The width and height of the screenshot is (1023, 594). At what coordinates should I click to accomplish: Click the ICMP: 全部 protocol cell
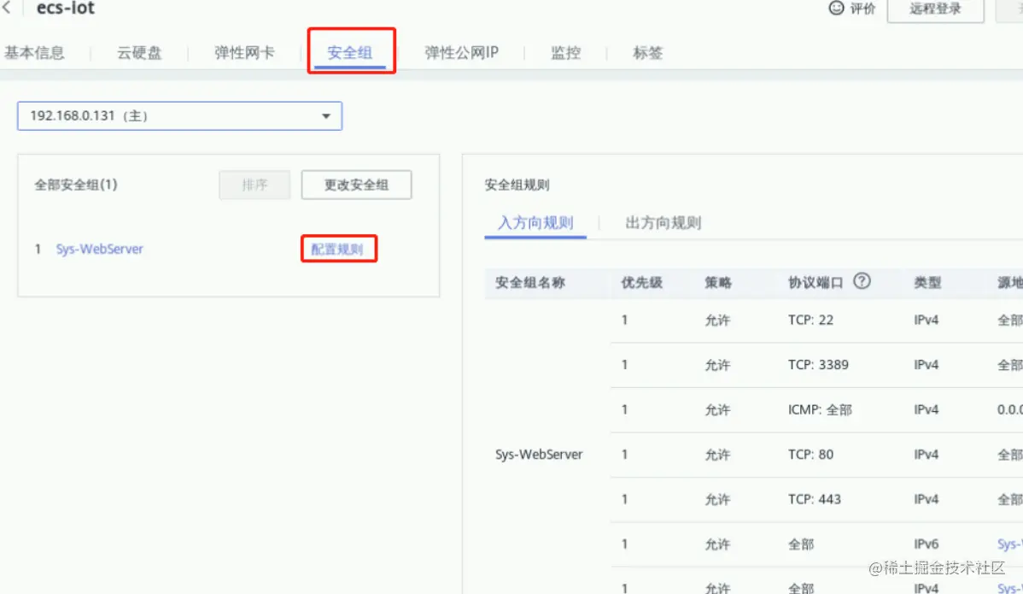(x=820, y=410)
